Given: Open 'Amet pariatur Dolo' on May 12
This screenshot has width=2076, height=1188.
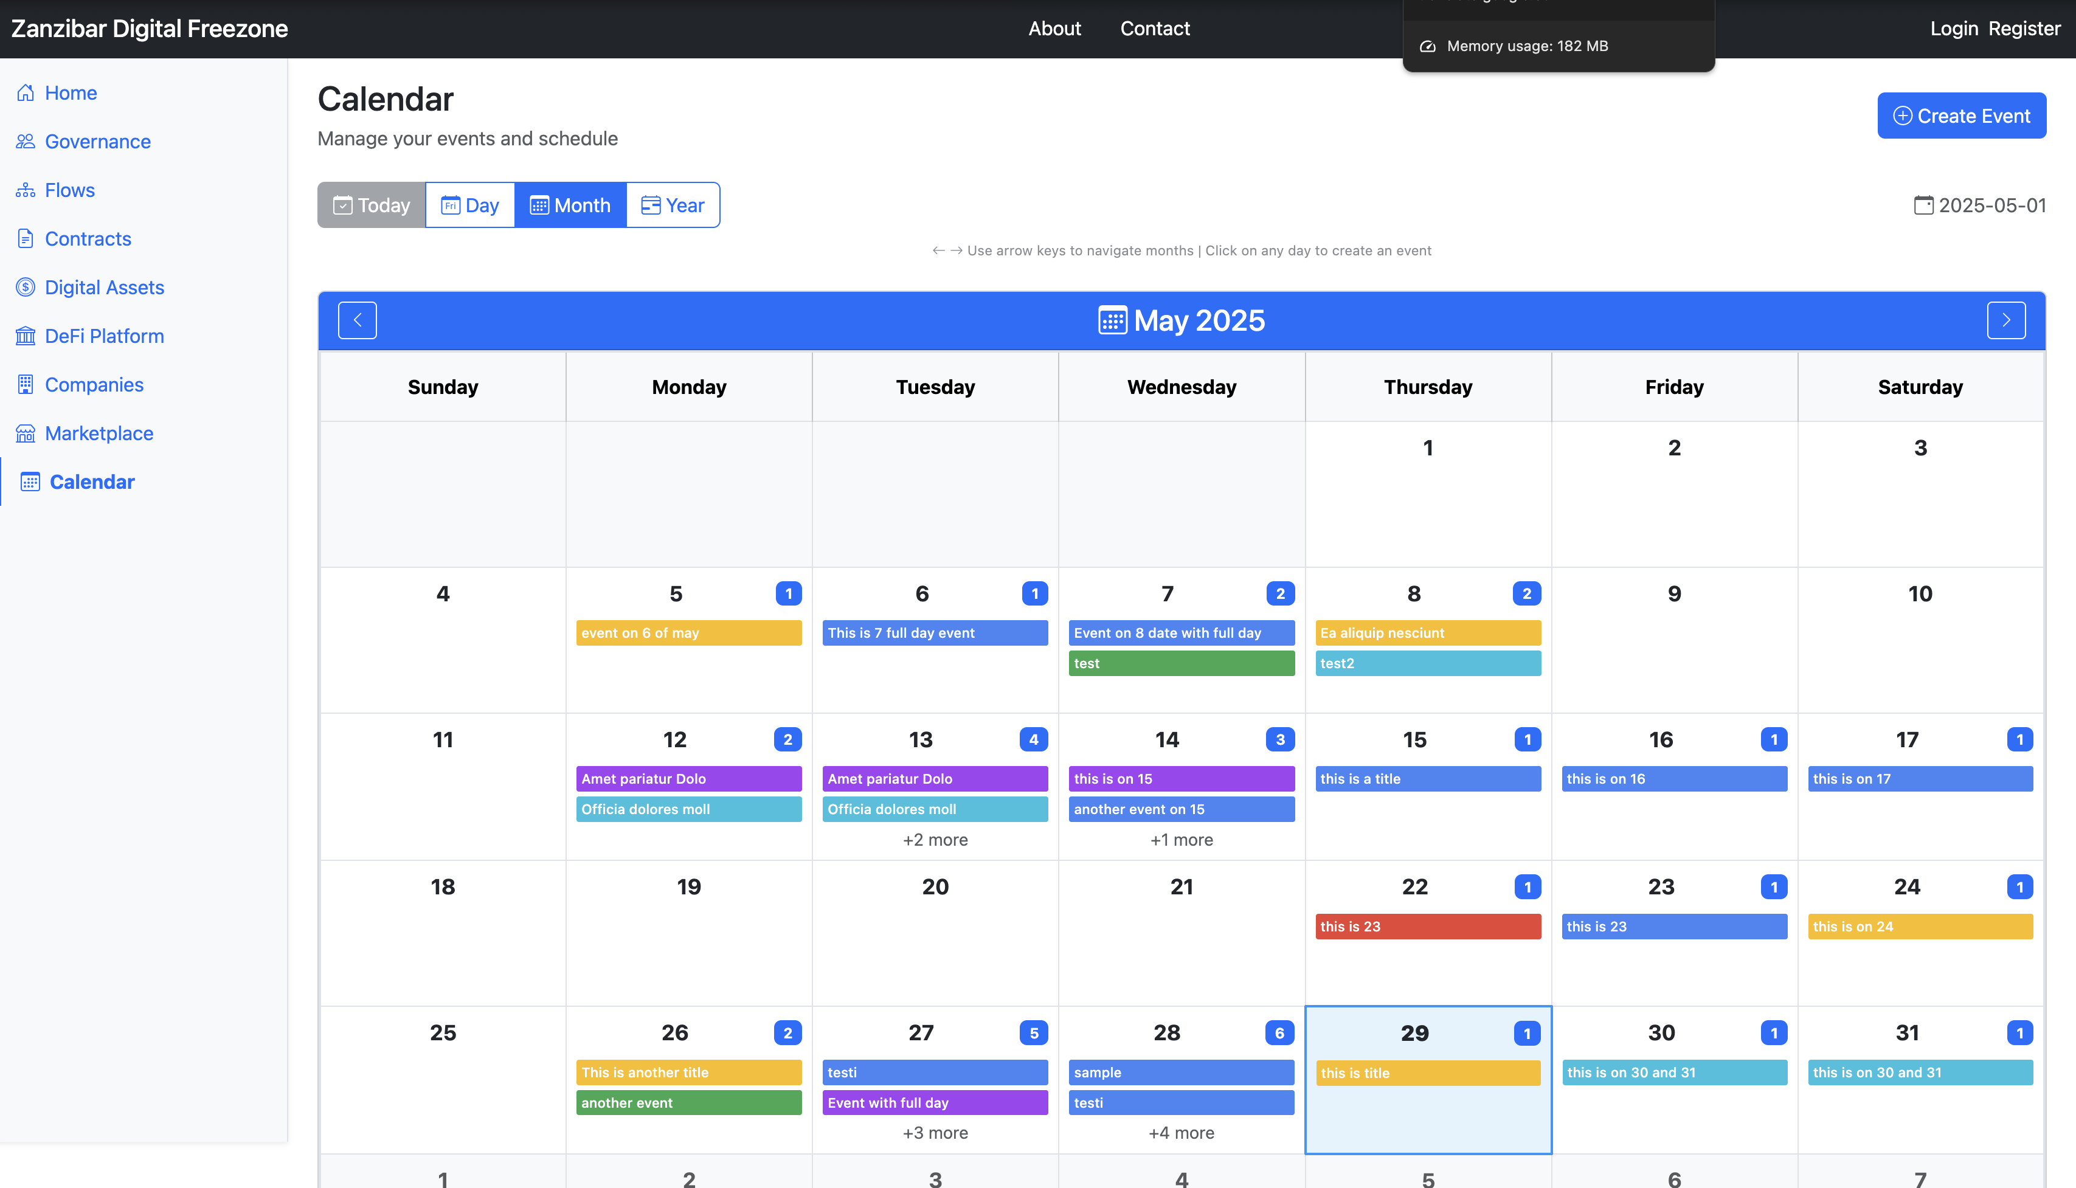Looking at the screenshot, I should pyautogui.click(x=689, y=779).
